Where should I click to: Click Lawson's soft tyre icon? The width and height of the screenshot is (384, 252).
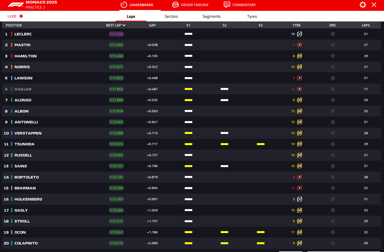click(300, 78)
